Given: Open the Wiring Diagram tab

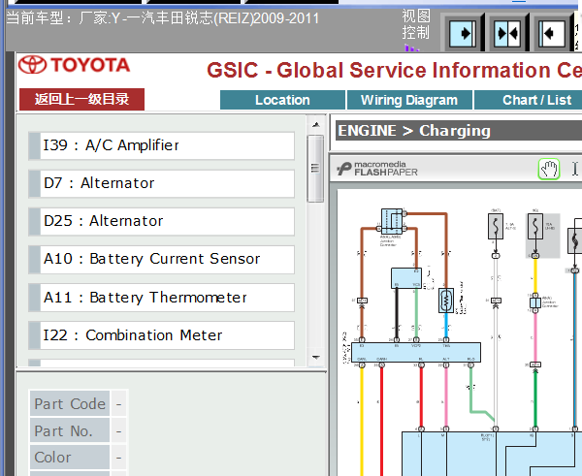Looking at the screenshot, I should [409, 100].
